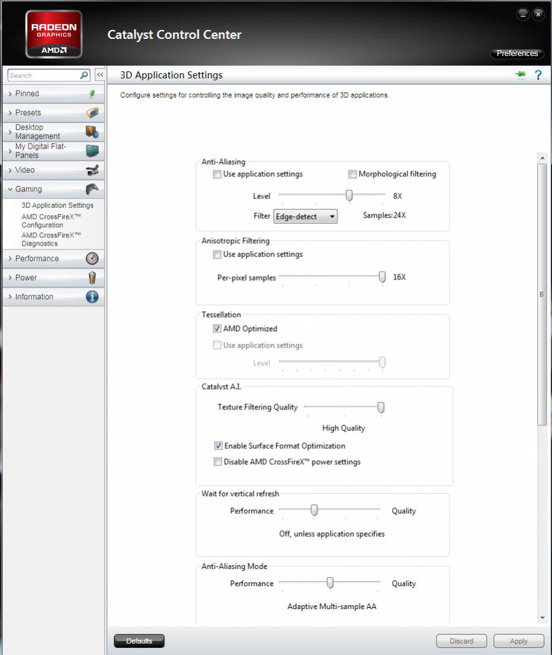Screen dimensions: 552x655
Task: Select 3D Application Settings in Gaming
Action: point(57,205)
